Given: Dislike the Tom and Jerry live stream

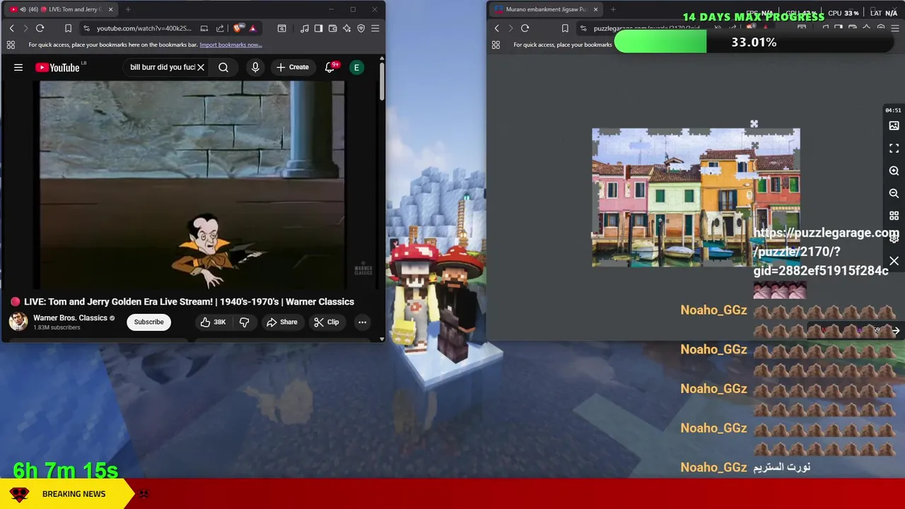Looking at the screenshot, I should coord(244,322).
